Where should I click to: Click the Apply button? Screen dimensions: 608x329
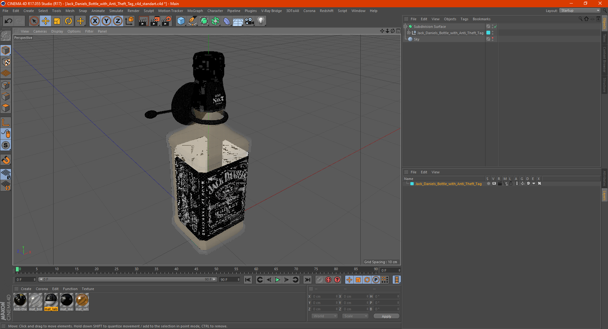point(386,316)
